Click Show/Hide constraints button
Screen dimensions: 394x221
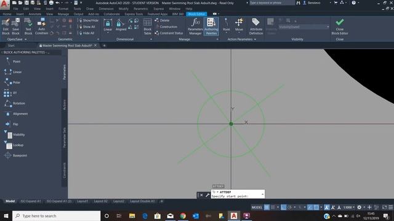(x=88, y=20)
